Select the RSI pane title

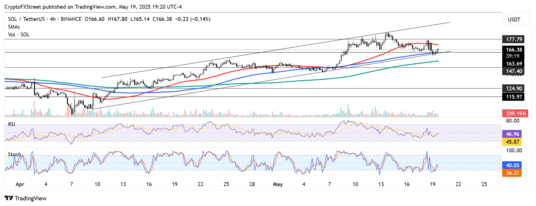click(x=12, y=124)
